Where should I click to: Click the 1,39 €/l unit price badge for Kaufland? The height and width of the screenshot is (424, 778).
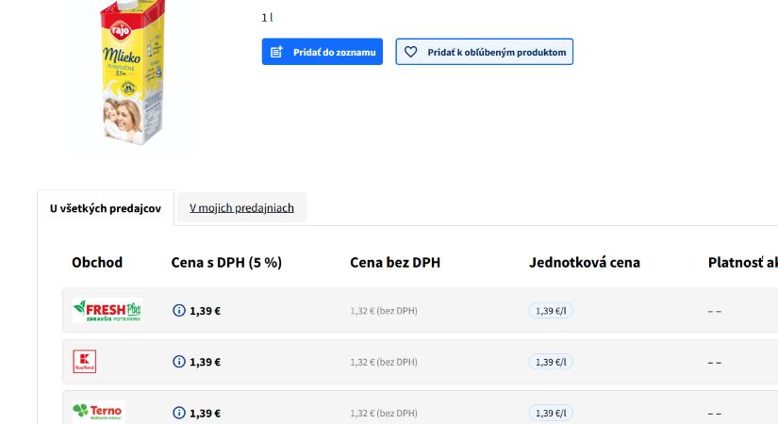tap(551, 362)
